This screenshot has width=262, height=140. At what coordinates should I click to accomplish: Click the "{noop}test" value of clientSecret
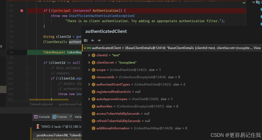point(127,63)
